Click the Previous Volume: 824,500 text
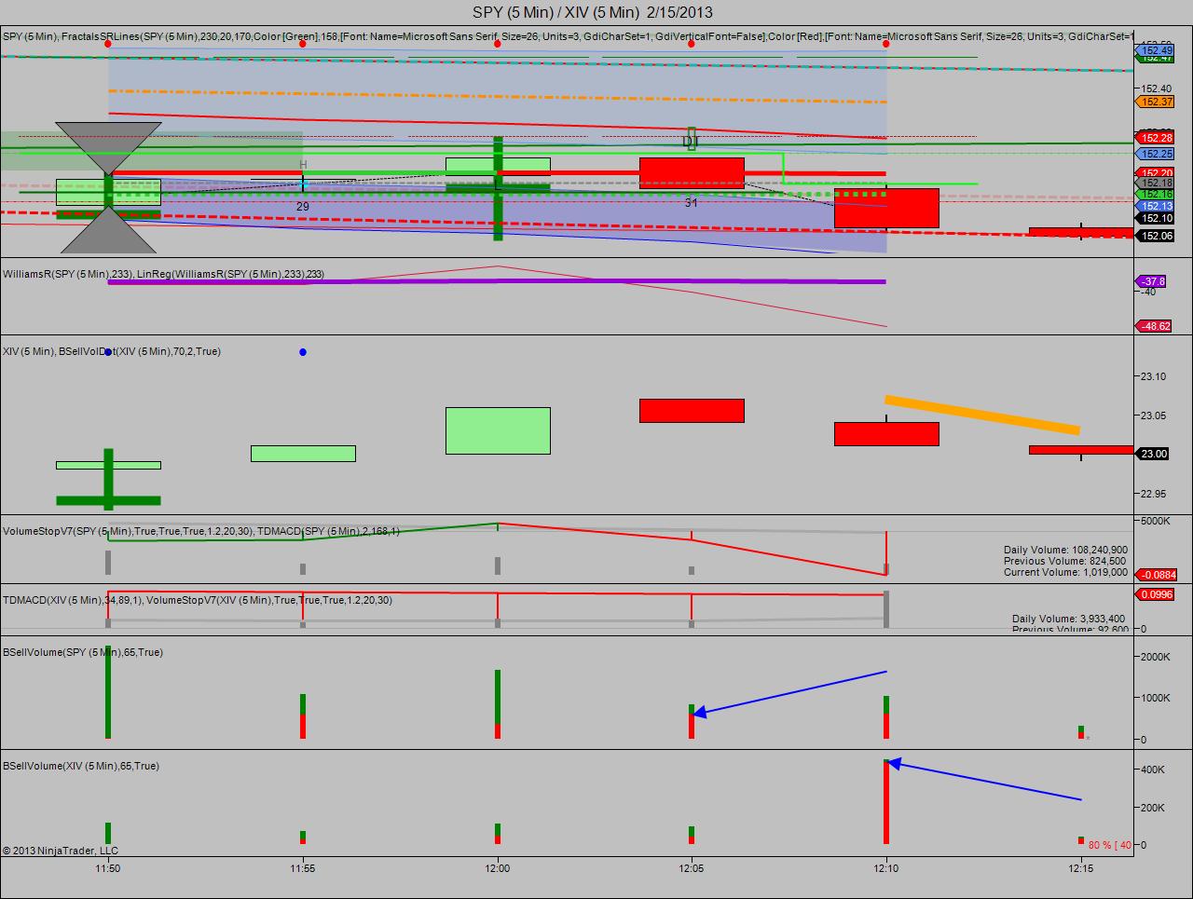 coord(1064,562)
